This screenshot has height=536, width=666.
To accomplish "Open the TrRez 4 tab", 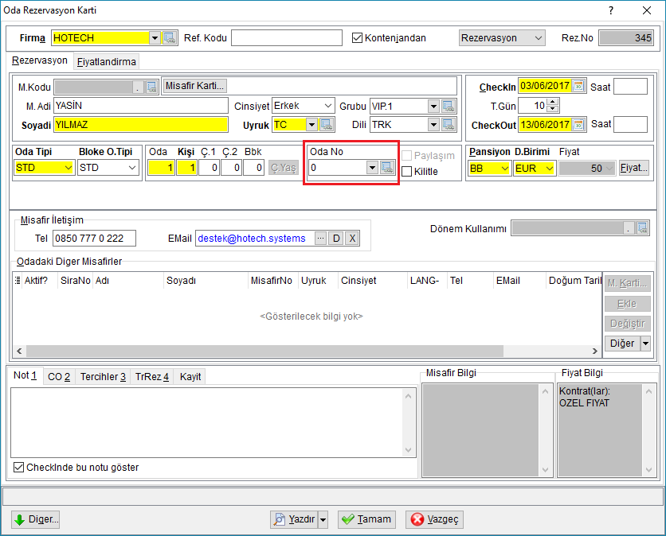I will click(x=152, y=377).
